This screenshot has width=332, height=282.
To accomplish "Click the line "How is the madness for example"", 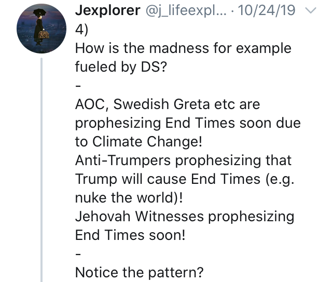I will pyautogui.click(x=183, y=49).
